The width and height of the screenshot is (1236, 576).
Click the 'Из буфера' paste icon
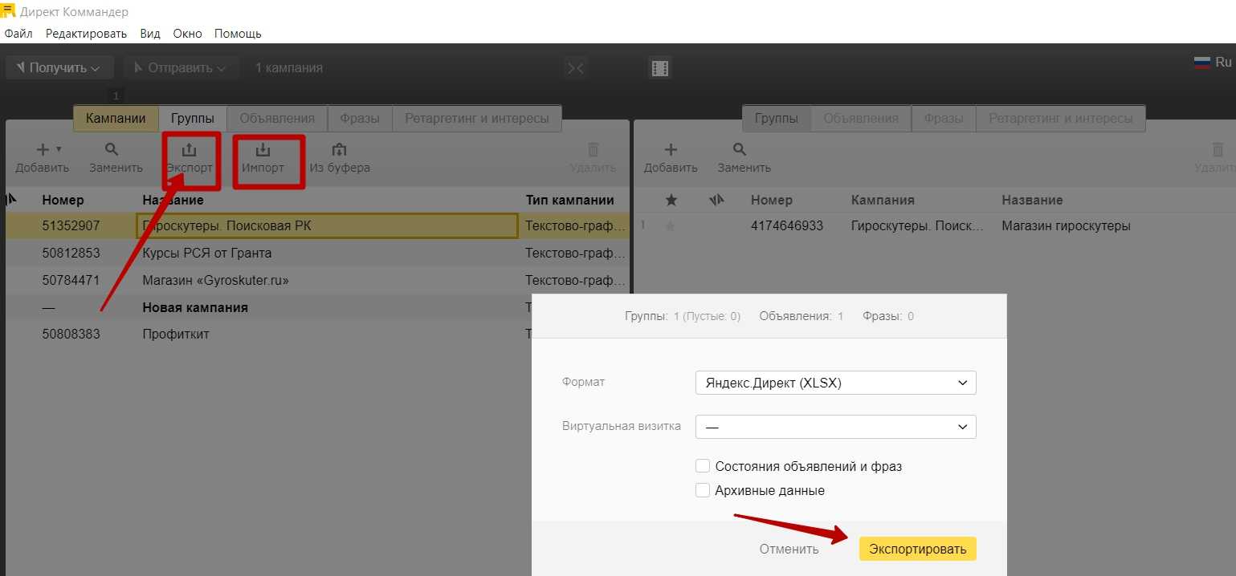[x=339, y=150]
